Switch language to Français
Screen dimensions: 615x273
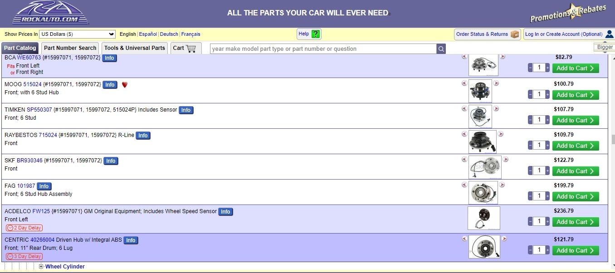point(190,34)
